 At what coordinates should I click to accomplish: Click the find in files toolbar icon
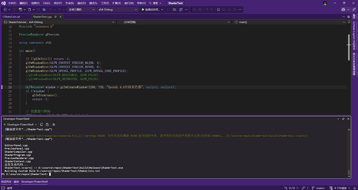tap(175, 9)
